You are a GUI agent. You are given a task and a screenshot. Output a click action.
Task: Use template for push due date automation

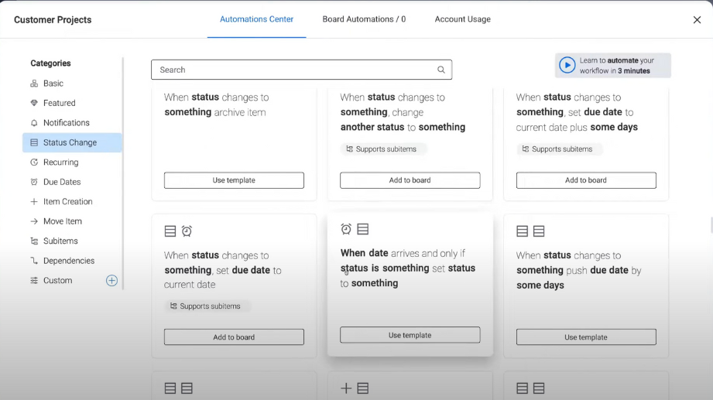coord(586,337)
